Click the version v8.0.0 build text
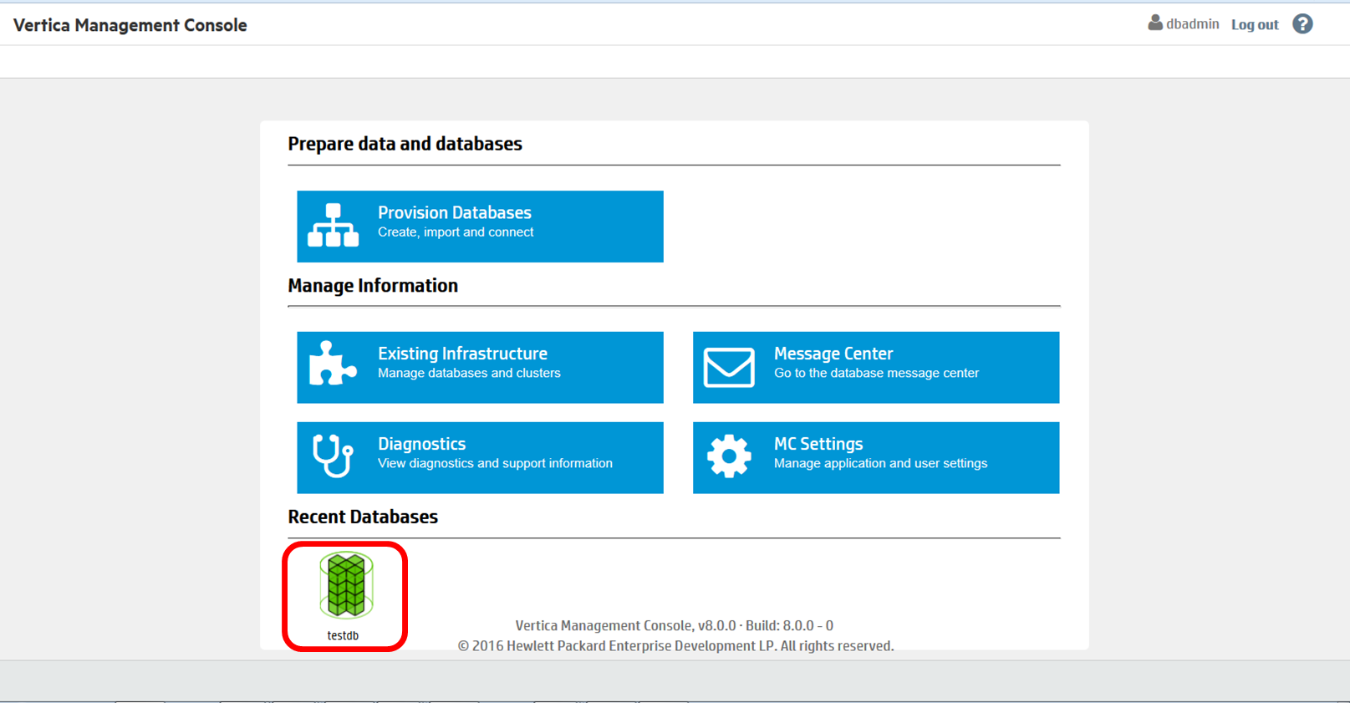This screenshot has height=703, width=1350. tap(675, 625)
